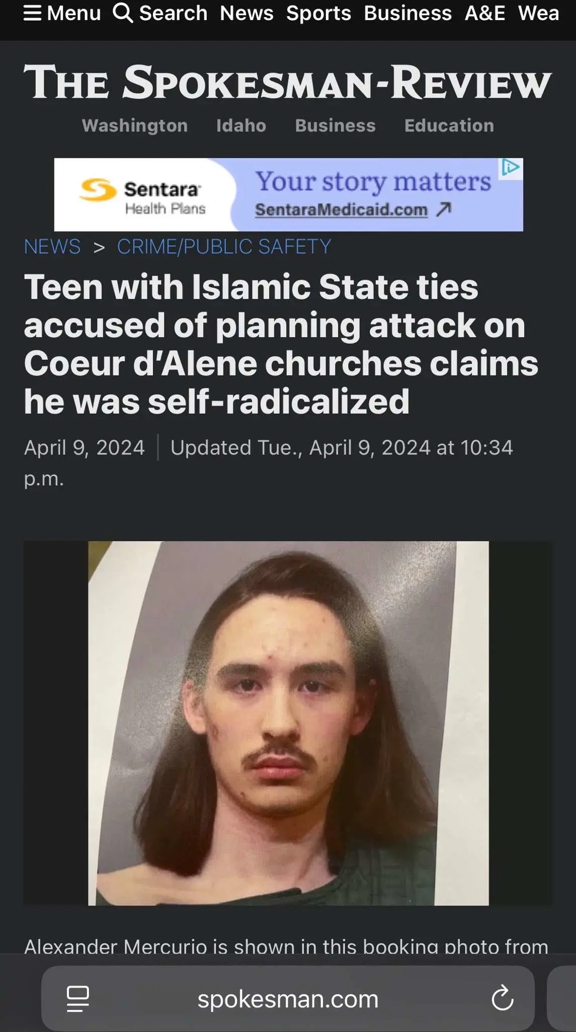This screenshot has height=1032, width=576.
Task: Click the AdChoices icon on the Sentara banner
Action: (x=511, y=168)
